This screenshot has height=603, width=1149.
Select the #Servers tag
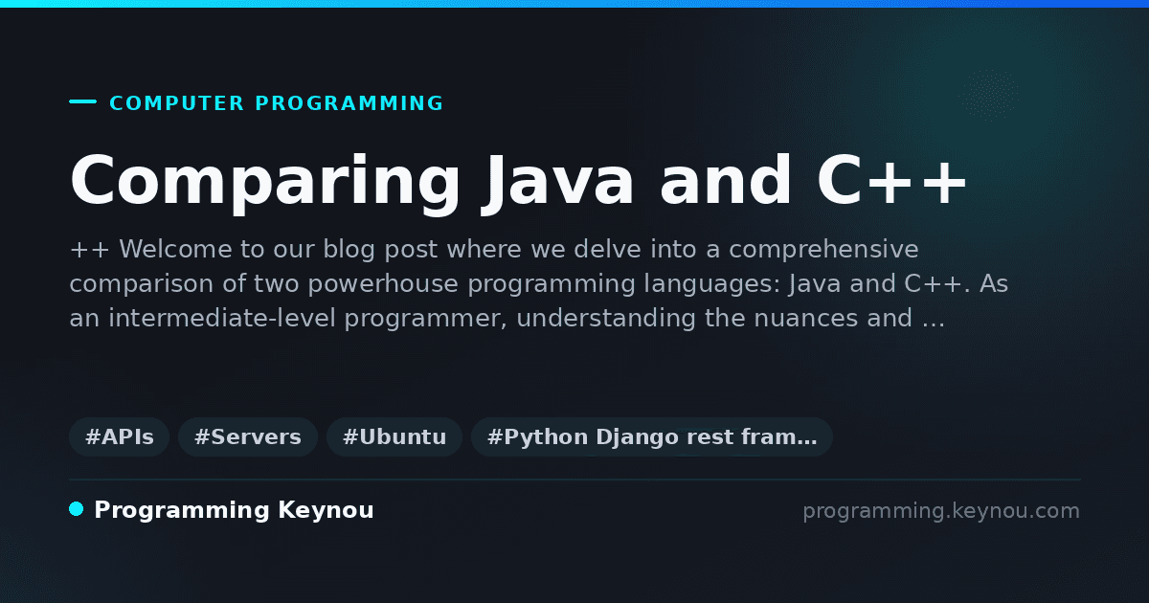tap(248, 437)
